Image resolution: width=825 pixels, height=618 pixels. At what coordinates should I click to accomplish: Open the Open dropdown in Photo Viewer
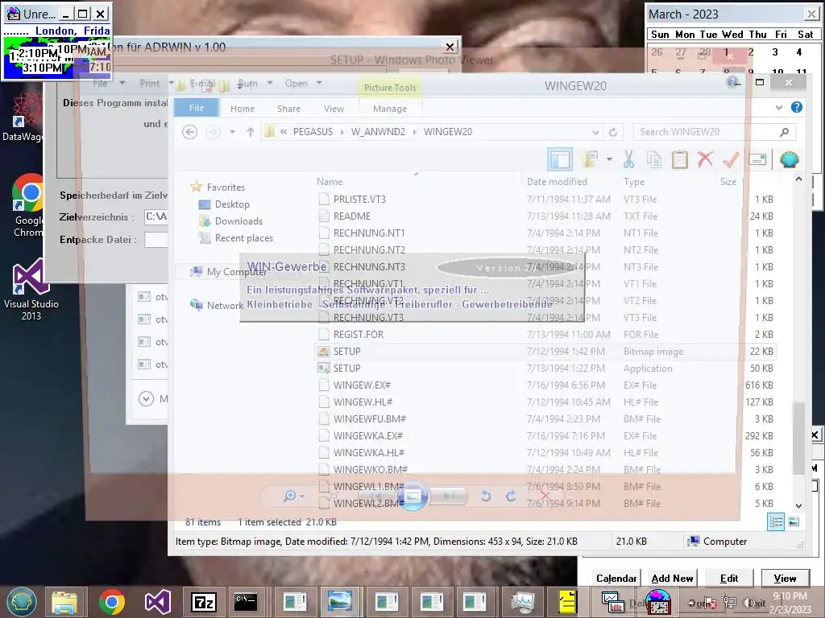pyautogui.click(x=303, y=83)
